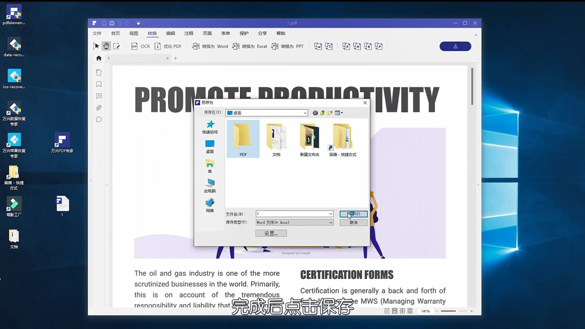Click the 设置 button in the Save dialog

click(x=271, y=233)
